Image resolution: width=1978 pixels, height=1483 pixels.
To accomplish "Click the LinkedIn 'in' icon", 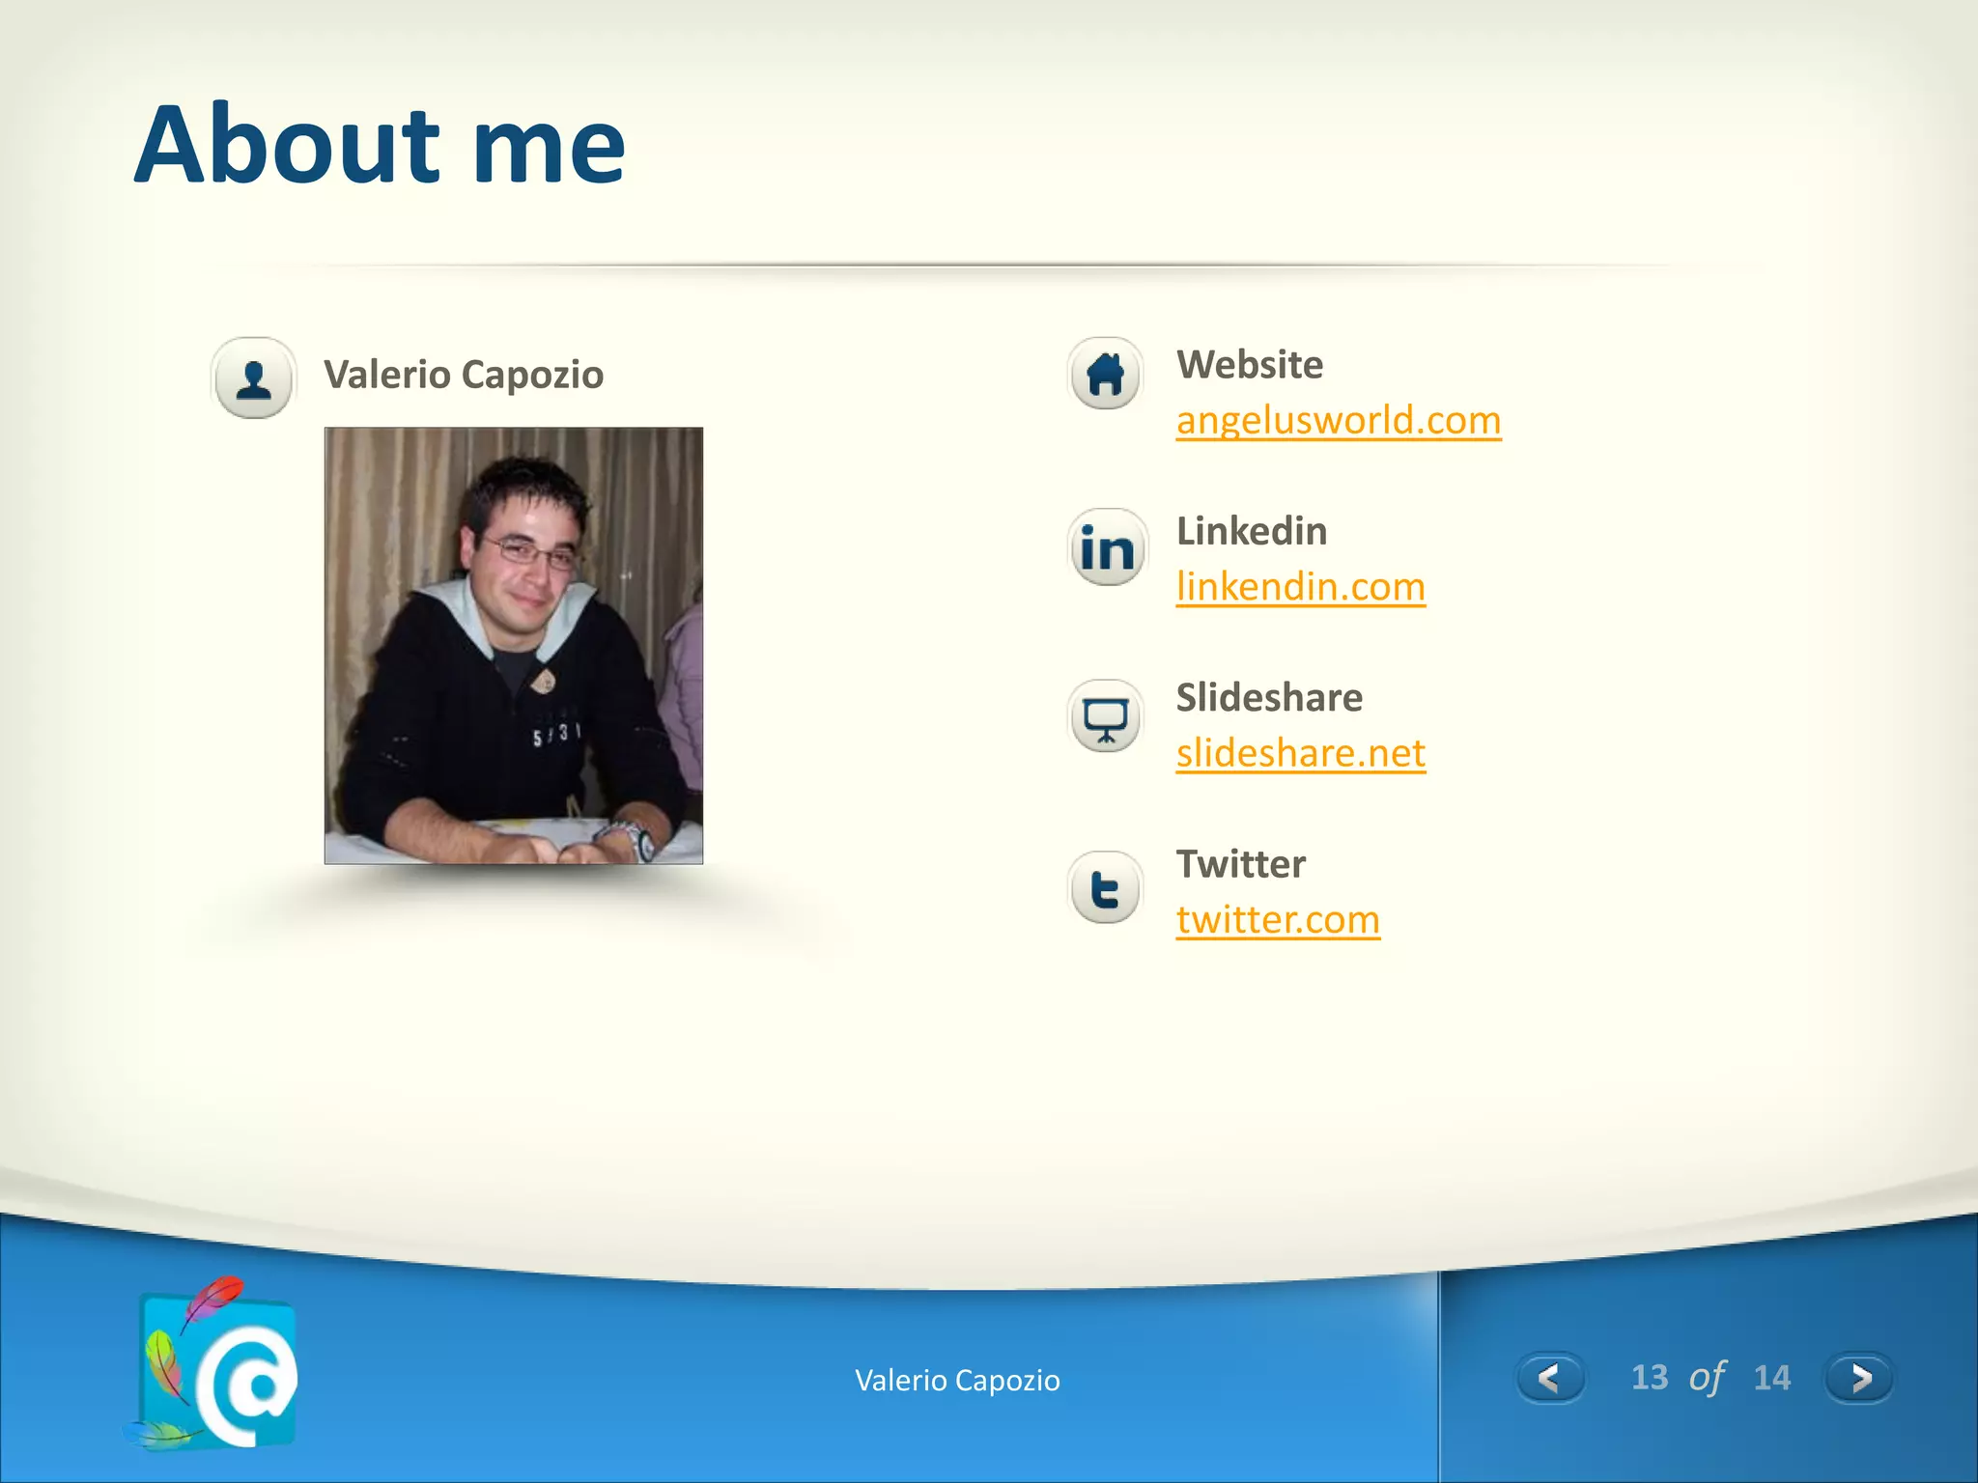I will [1107, 547].
